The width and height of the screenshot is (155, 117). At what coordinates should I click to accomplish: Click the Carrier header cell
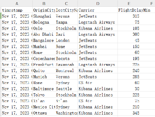coord(98,10)
